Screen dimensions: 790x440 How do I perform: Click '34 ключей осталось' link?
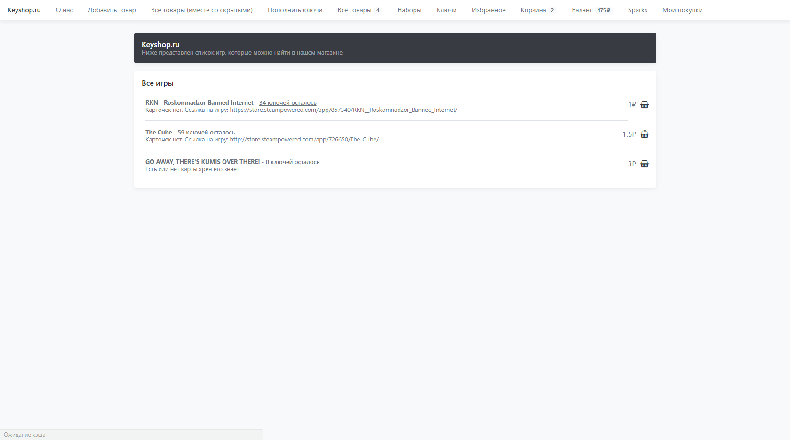(287, 103)
